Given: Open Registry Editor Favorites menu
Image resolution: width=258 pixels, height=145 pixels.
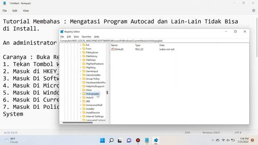Looking at the screenshot, I should [86, 37].
